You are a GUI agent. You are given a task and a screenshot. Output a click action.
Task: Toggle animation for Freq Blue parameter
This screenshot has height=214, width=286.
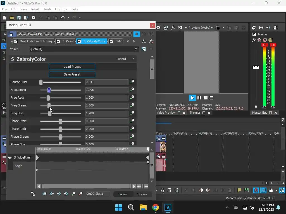(x=132, y=113)
